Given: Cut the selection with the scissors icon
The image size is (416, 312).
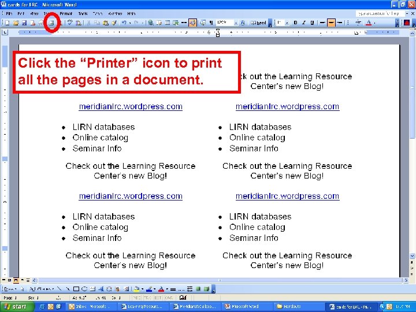Looking at the screenshot, I should pos(89,23).
